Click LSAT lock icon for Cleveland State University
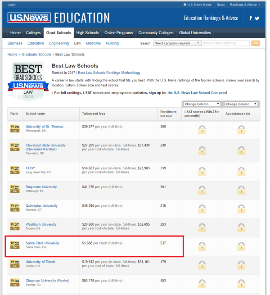 point(202,150)
